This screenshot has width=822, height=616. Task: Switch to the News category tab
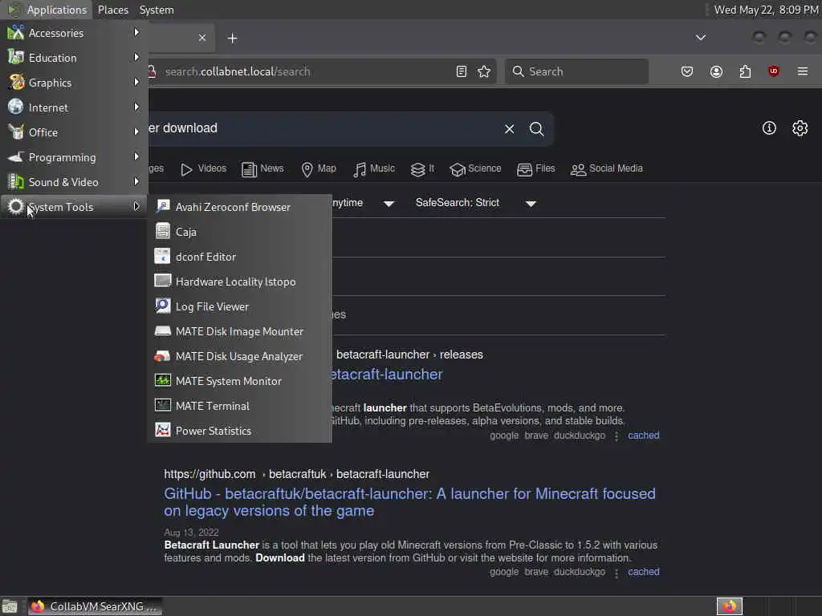click(x=262, y=168)
